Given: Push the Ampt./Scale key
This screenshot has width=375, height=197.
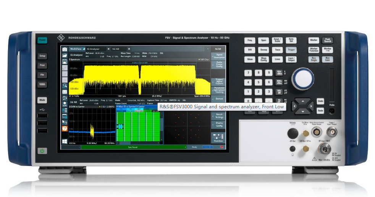Looking at the screenshot, I should point(277,40).
